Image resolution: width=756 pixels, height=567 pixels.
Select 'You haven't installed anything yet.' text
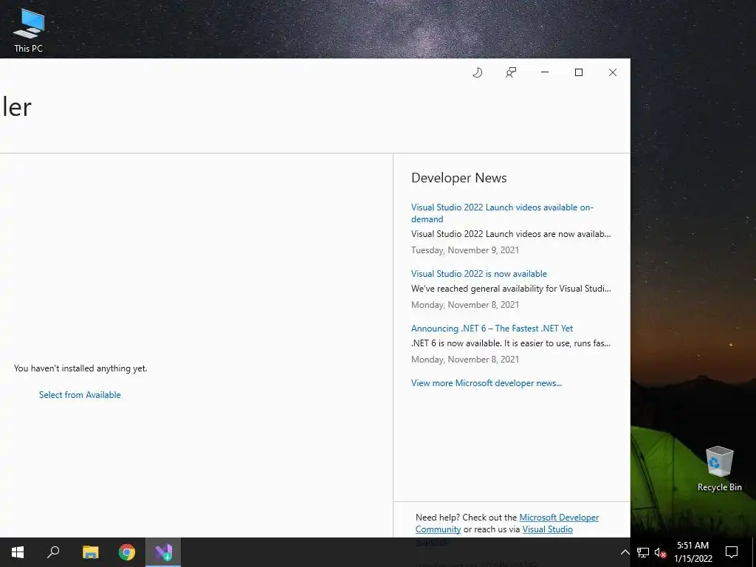[x=80, y=368]
